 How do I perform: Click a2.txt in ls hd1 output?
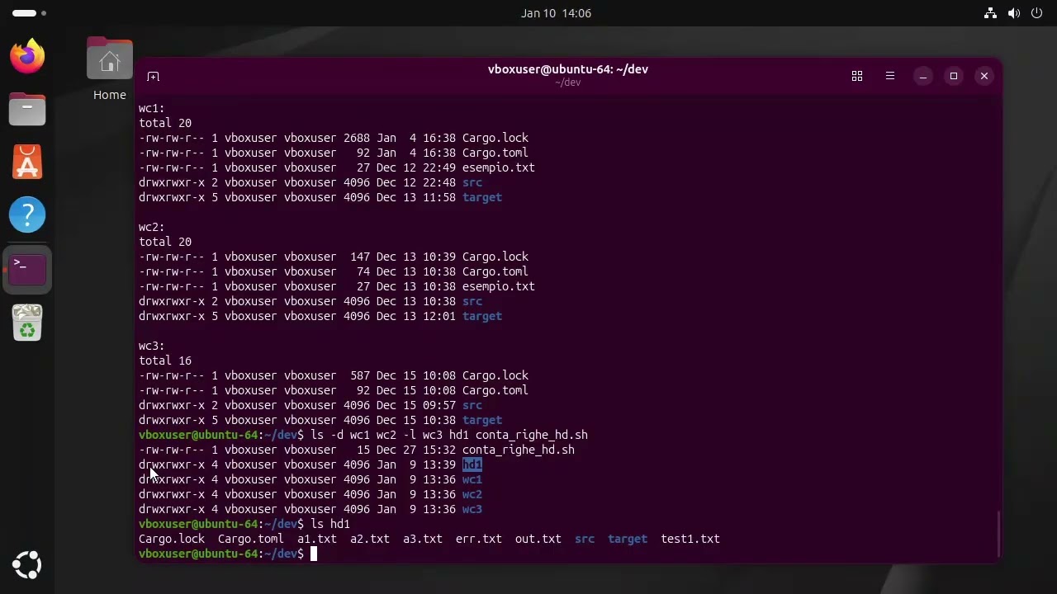(370, 539)
